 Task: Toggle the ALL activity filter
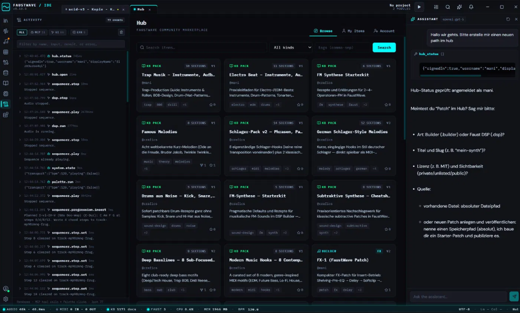(x=21, y=32)
